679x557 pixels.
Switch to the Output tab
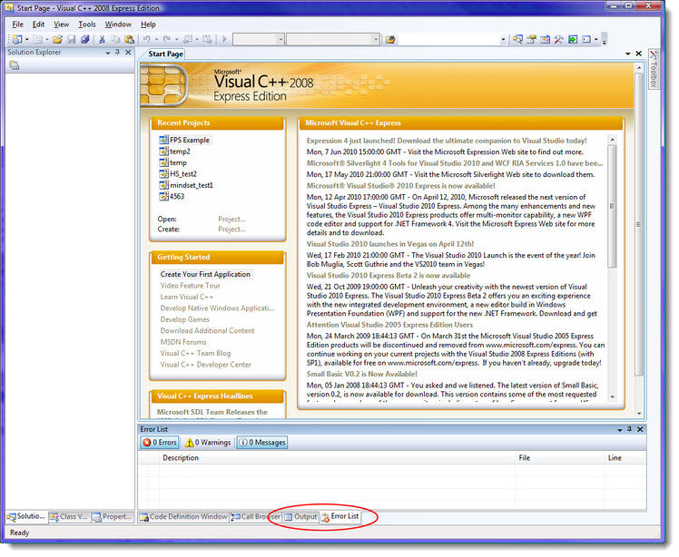301,517
